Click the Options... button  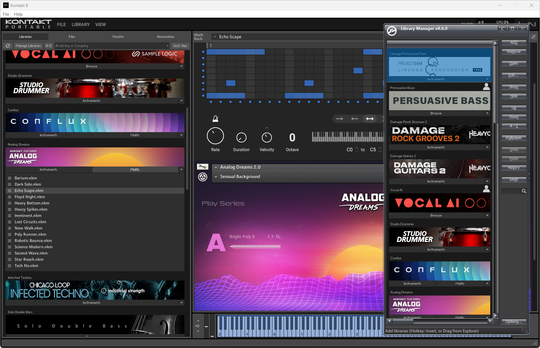tap(514, 322)
